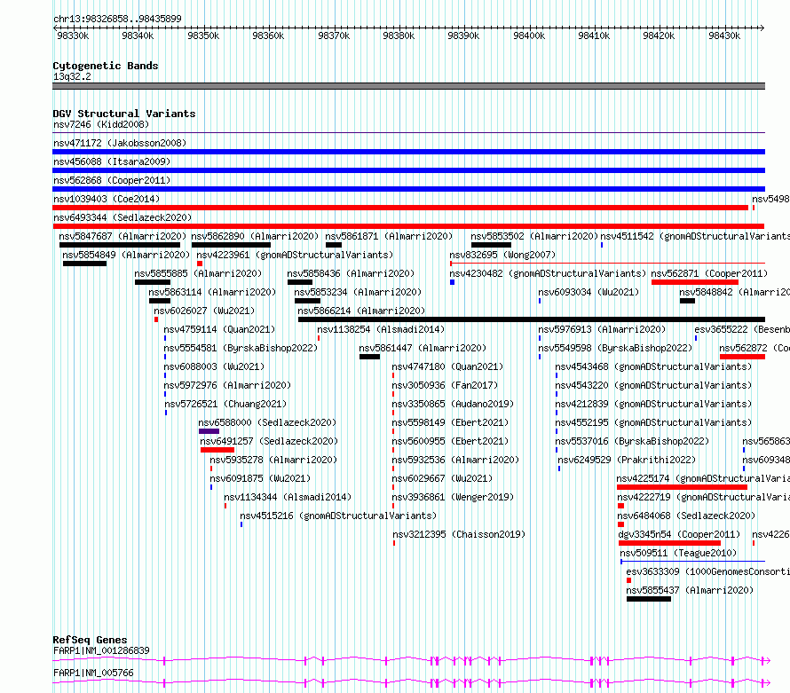Select the 13q32.2 cytogenetic band label
The width and height of the screenshot is (790, 693).
click(x=72, y=76)
